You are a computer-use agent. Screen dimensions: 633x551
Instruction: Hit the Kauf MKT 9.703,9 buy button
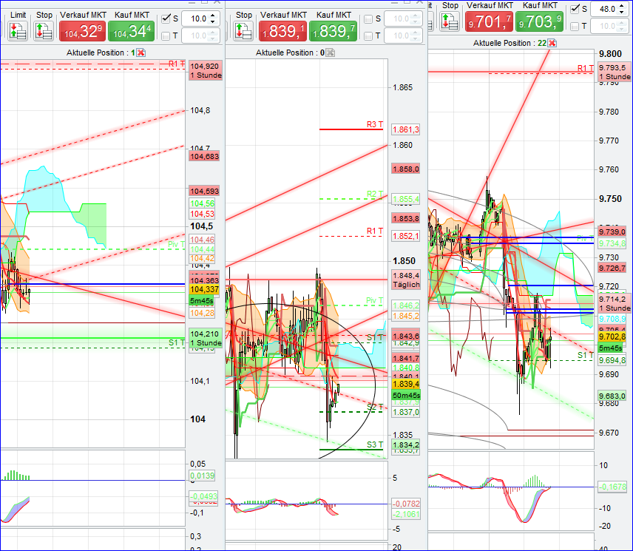pos(540,23)
